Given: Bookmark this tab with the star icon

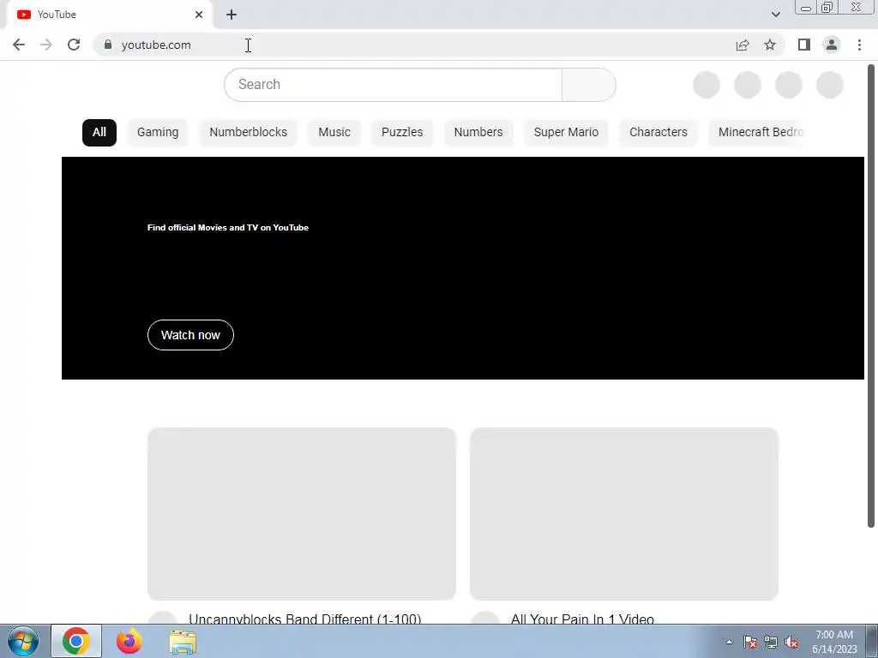Looking at the screenshot, I should (770, 45).
